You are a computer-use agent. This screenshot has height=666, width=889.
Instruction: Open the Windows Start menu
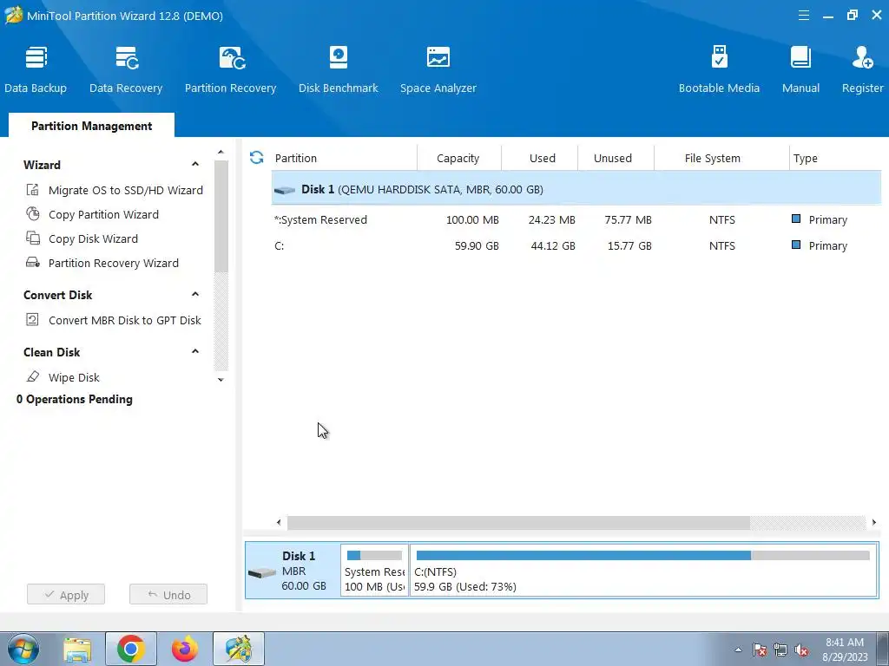point(23,649)
